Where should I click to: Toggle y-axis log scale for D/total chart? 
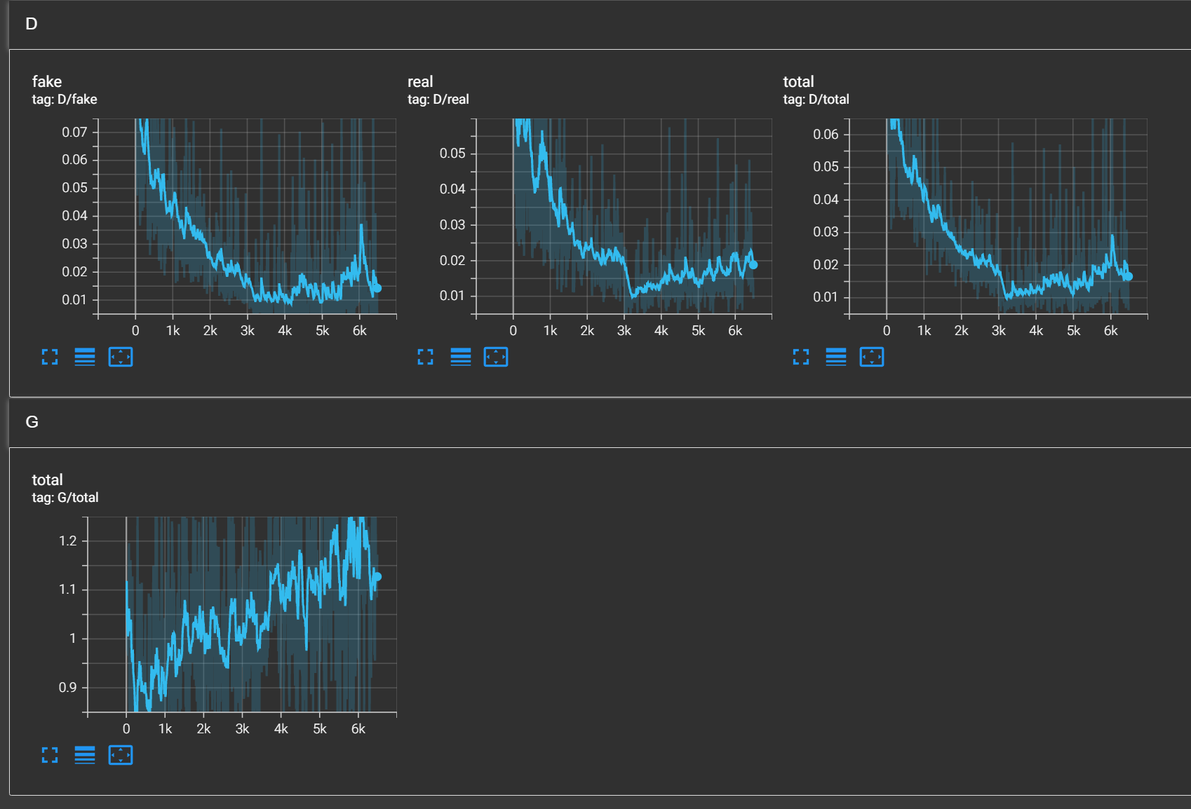(x=836, y=357)
